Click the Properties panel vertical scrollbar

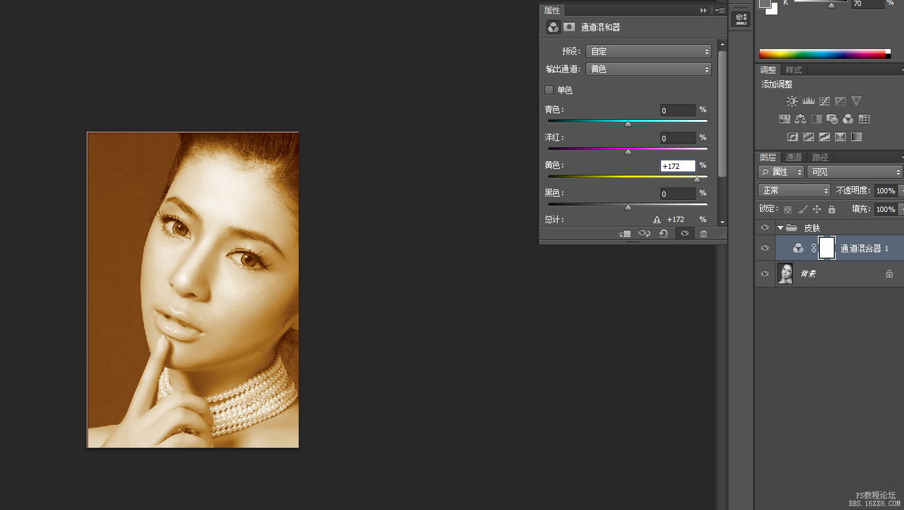tap(722, 113)
